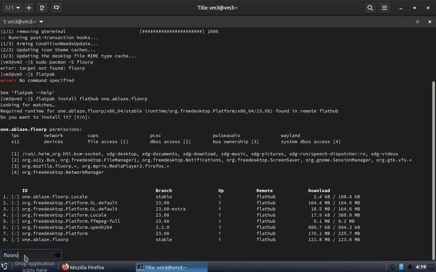This screenshot has width=436, height=272.
Task: Click '176.1 MB / 225.7 MB' download value
Action: click(334, 234)
